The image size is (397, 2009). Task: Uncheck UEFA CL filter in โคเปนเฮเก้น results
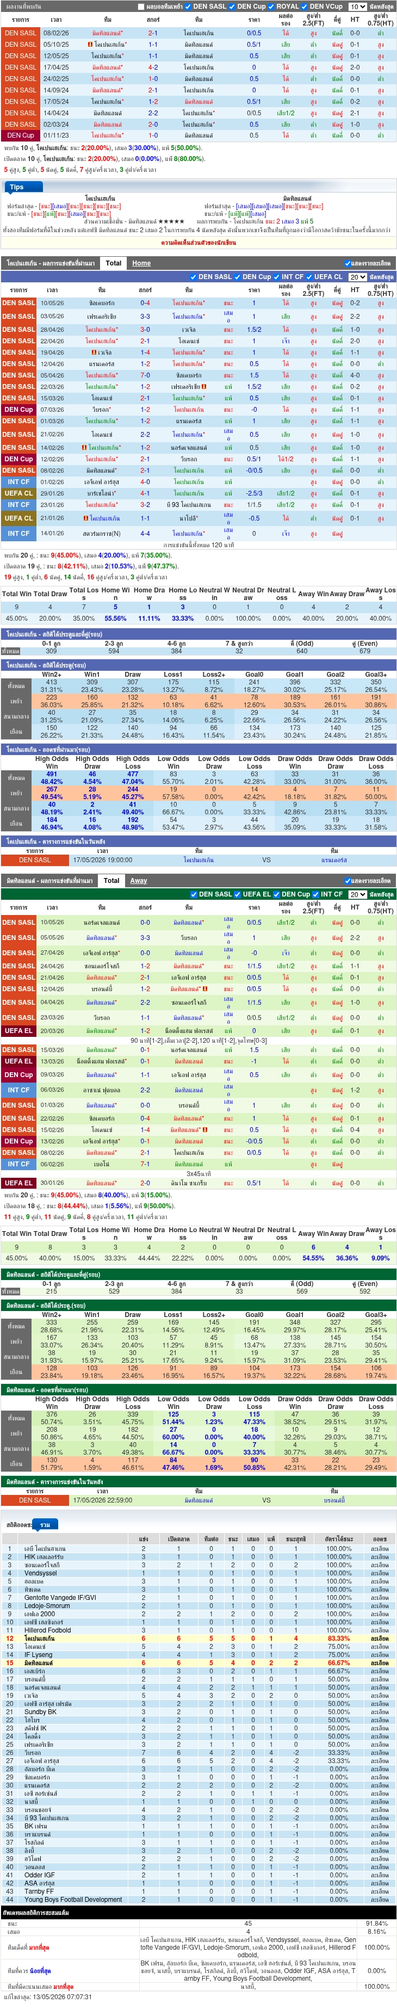coord(309,277)
